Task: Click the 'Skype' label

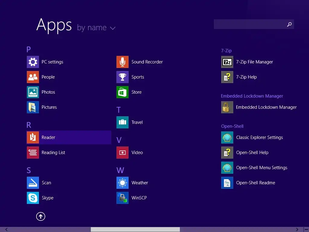Action: tap(47, 198)
